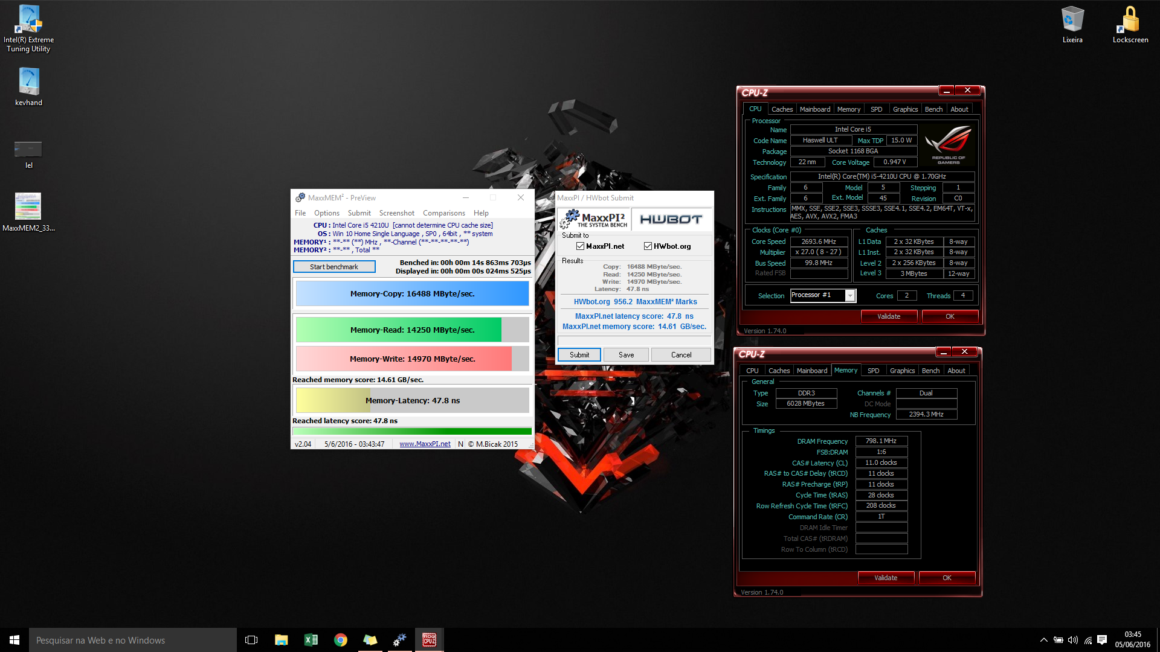The width and height of the screenshot is (1160, 652).
Task: Click the DRAM Frequency value field
Action: pyautogui.click(x=881, y=441)
